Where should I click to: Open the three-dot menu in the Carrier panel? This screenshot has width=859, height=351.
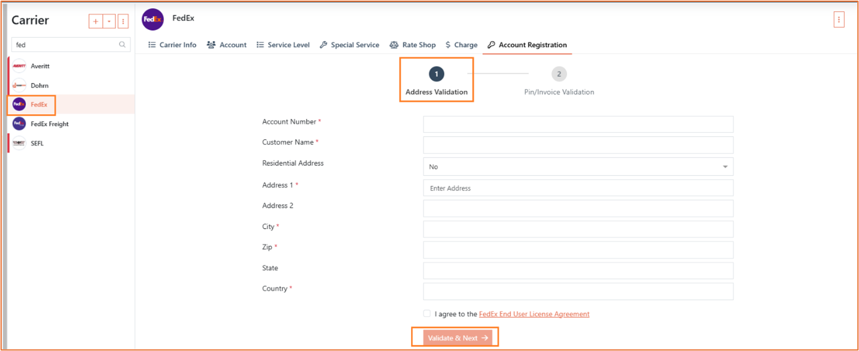(123, 22)
